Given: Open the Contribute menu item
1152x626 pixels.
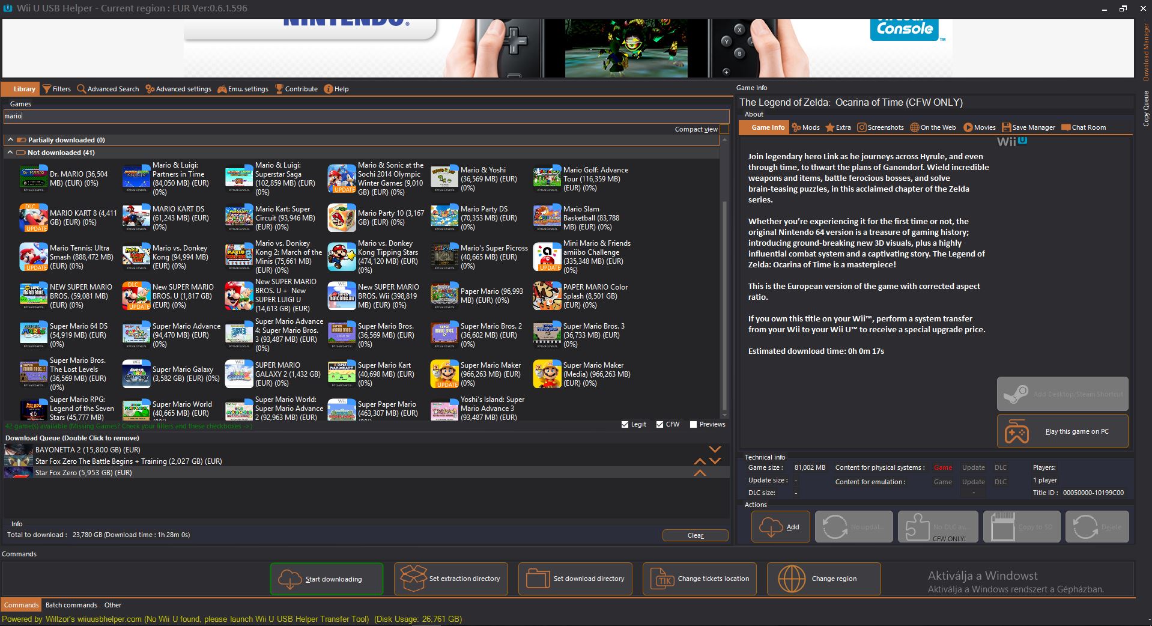Looking at the screenshot, I should [296, 89].
